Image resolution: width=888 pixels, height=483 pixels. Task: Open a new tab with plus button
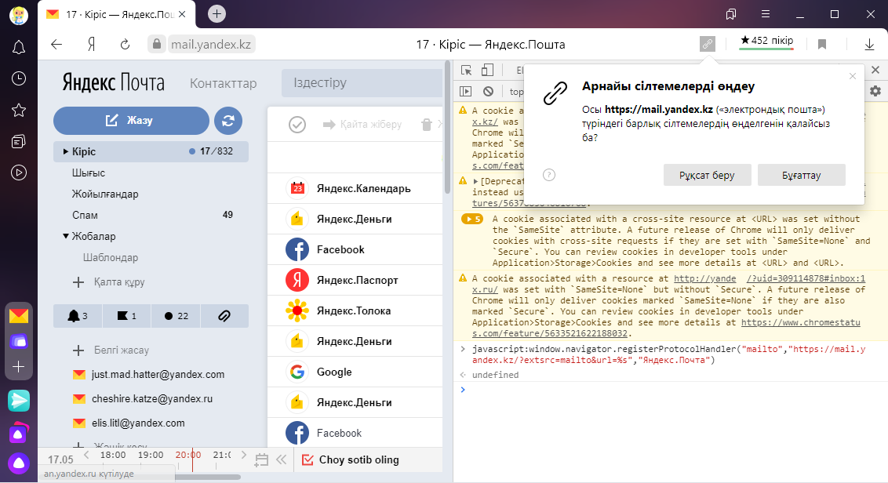point(217,13)
